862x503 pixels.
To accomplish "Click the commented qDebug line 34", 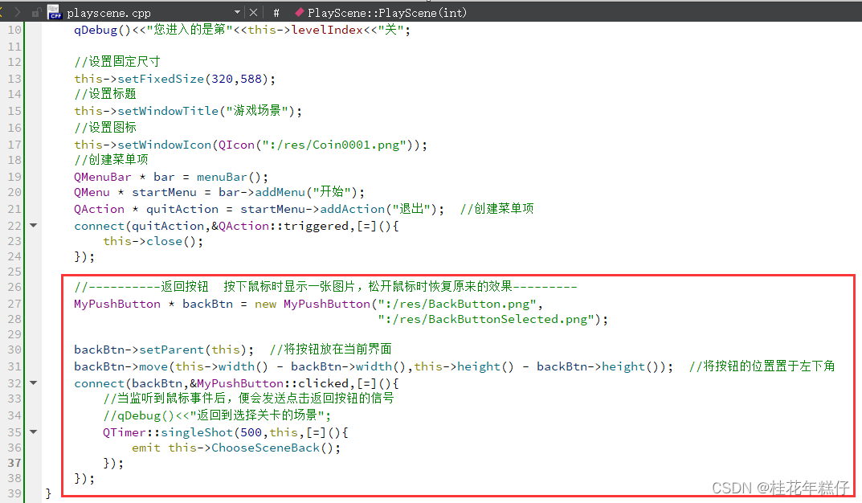I will click(x=217, y=415).
